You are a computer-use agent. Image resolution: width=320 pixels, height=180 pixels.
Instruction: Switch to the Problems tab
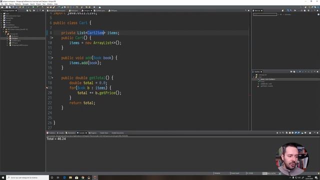click(x=51, y=133)
